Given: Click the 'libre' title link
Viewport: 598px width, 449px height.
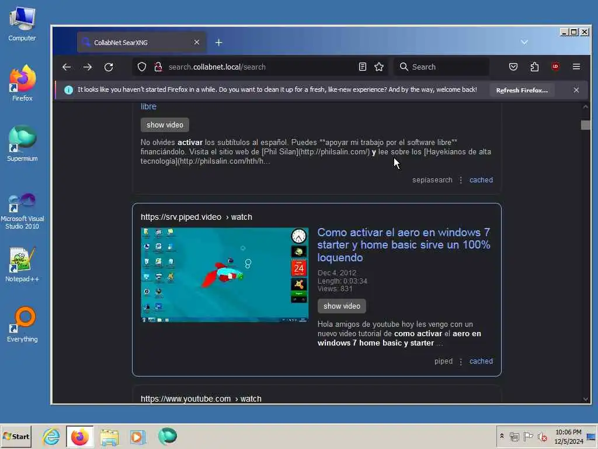Looking at the screenshot, I should coord(148,106).
